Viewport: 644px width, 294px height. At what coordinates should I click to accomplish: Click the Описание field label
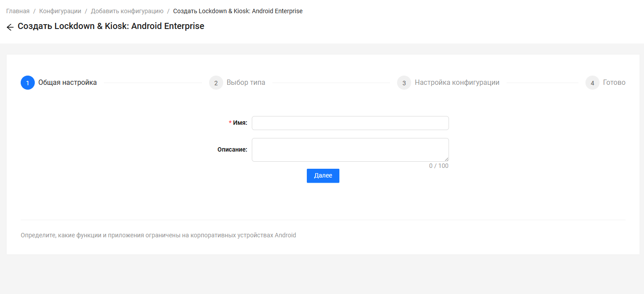tap(232, 149)
